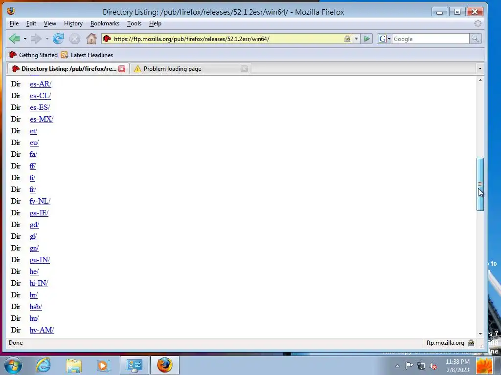Viewport: 501px width, 375px height.
Task: Open the hu/ directory link
Action: 34,318
